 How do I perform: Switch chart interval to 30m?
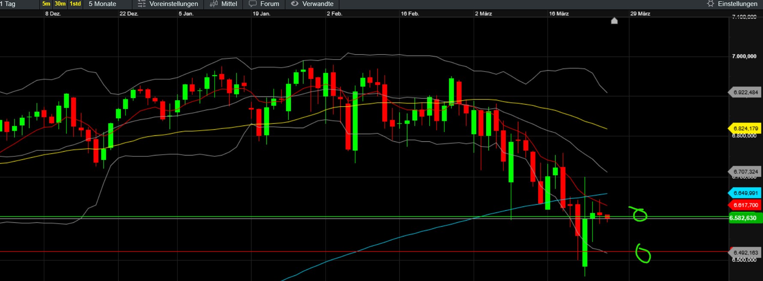coord(60,4)
